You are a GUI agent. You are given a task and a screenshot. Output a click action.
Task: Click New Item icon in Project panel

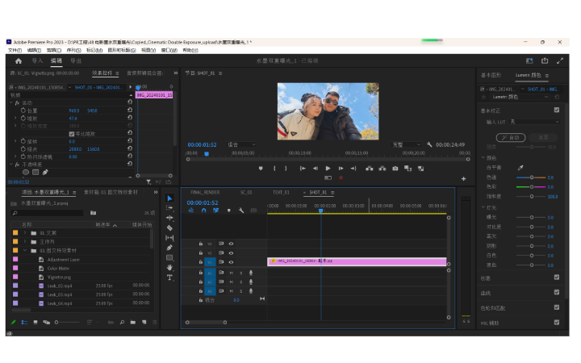point(144,322)
